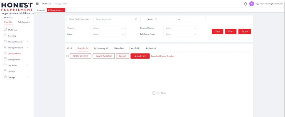Check the select-all orders checkbox
The width and height of the screenshot is (285, 117).
pos(68,56)
